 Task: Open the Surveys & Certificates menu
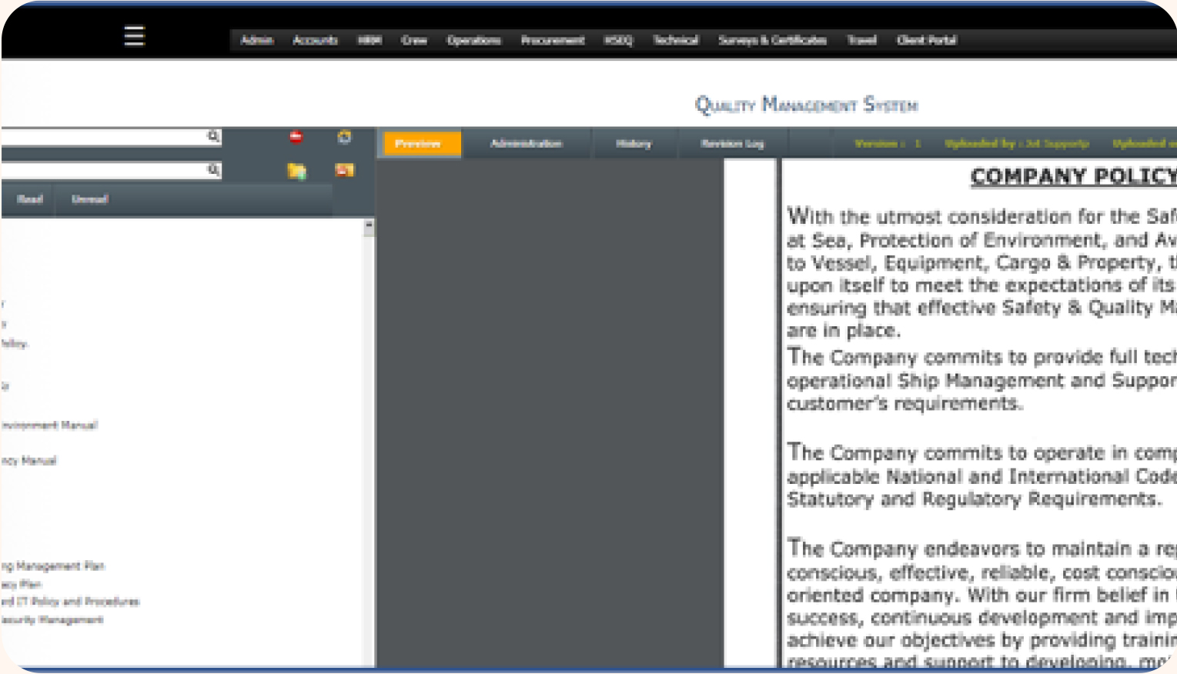click(772, 40)
